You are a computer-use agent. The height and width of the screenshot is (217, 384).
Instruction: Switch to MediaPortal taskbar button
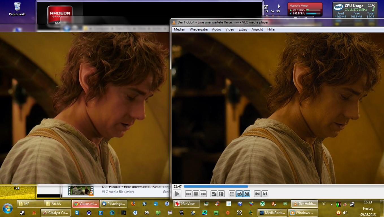272,213
